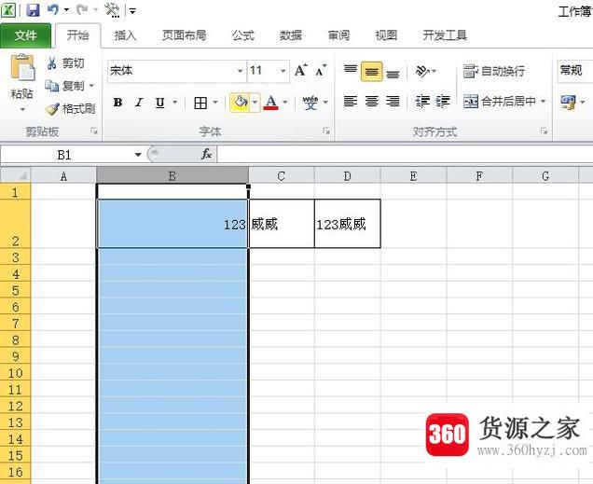Open the font size dropdown arrow

point(283,71)
